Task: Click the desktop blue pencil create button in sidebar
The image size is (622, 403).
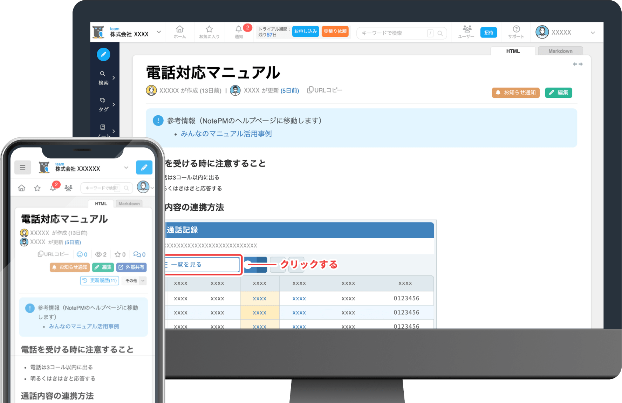Action: [103, 54]
